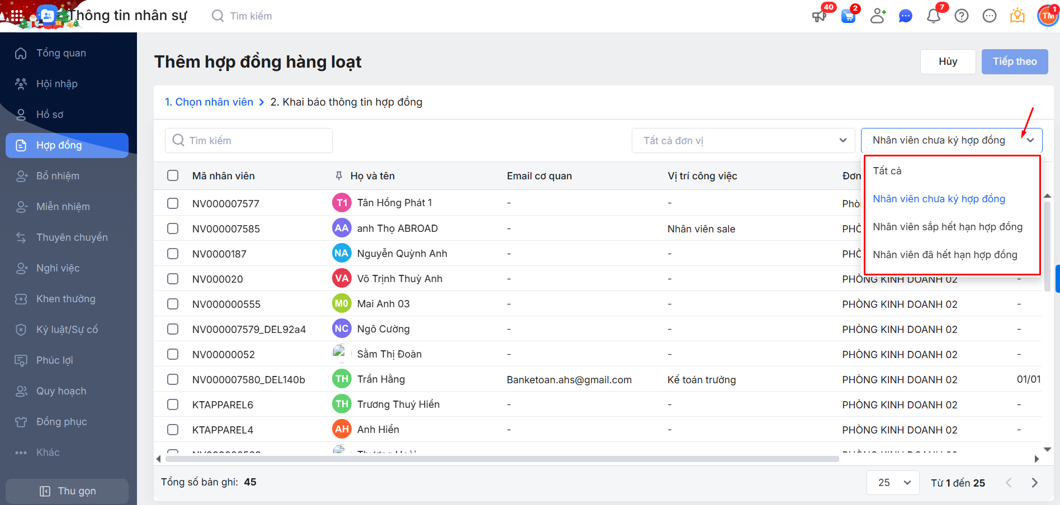Go to Khen thưởng in sidebar
Viewport: 1060px width, 505px height.
[65, 299]
